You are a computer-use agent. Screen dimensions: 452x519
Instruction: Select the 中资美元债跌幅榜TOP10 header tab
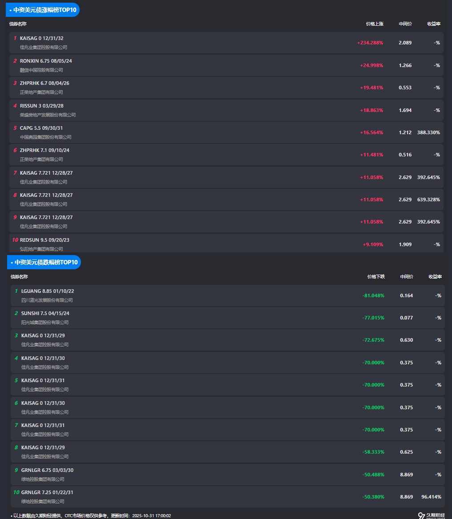[x=44, y=262]
